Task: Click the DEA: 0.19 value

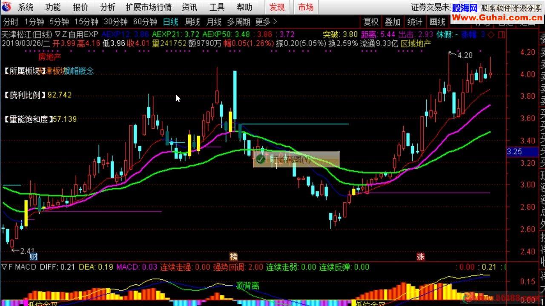Action: coord(96,267)
